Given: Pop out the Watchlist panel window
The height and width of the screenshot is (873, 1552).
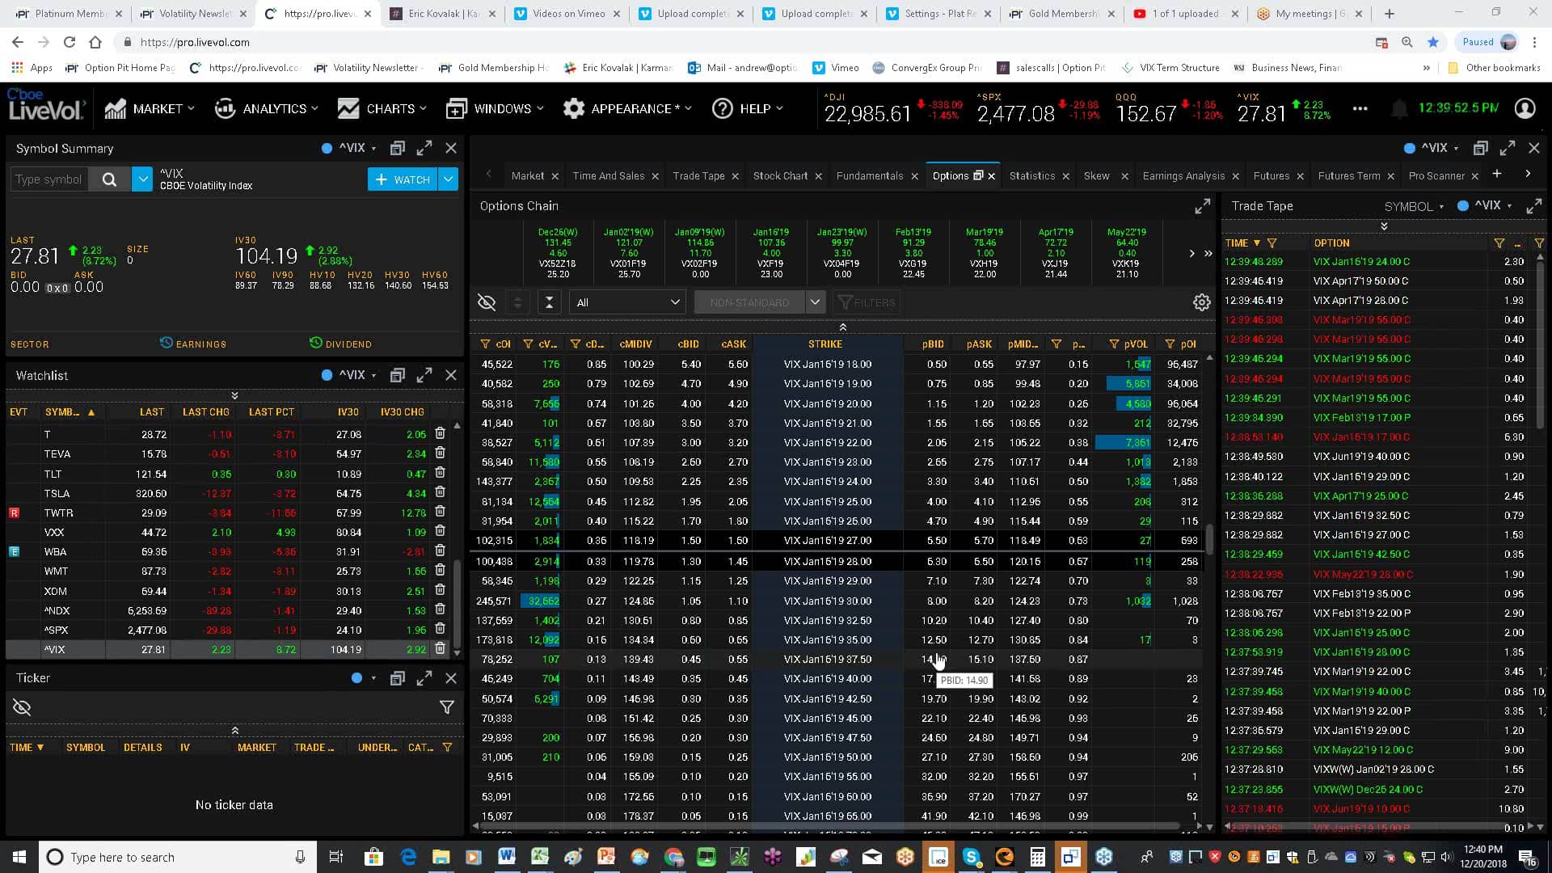Looking at the screenshot, I should pyautogui.click(x=397, y=375).
